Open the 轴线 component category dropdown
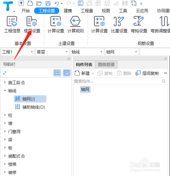 pos(87,52)
